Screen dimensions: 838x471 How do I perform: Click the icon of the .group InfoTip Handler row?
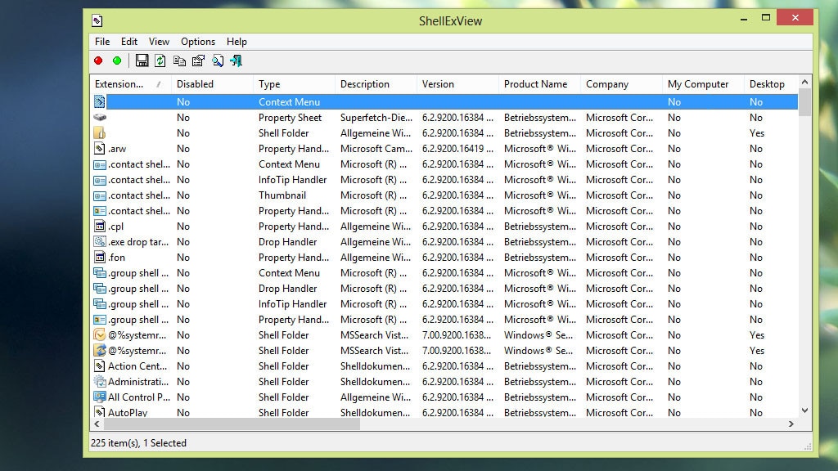coord(100,304)
